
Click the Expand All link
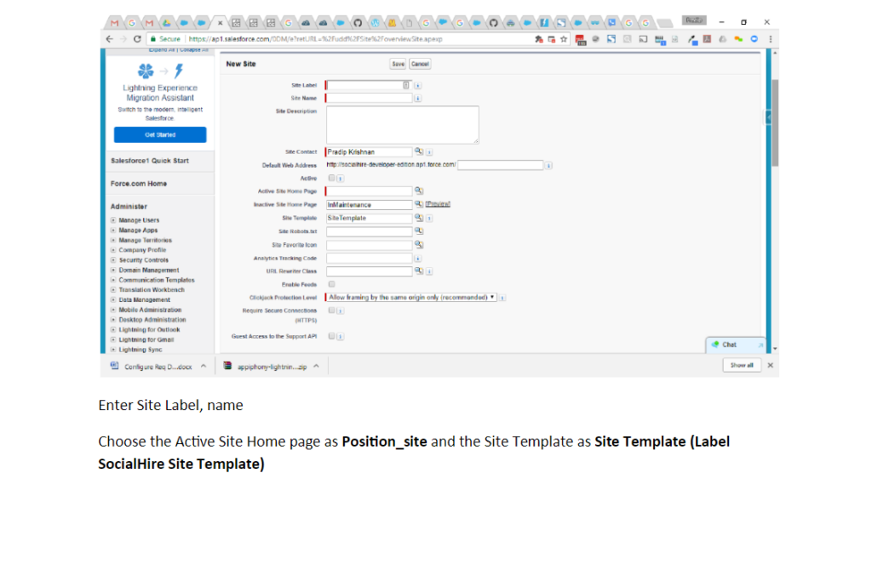coord(162,50)
